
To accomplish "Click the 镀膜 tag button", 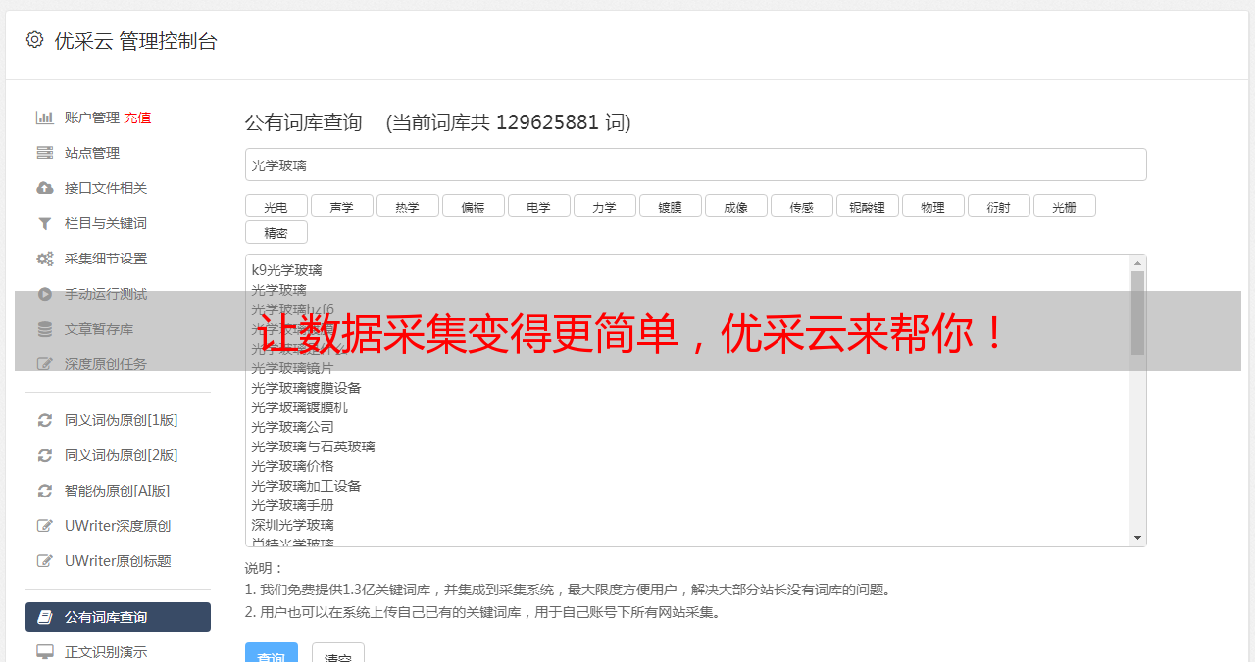I will [671, 206].
